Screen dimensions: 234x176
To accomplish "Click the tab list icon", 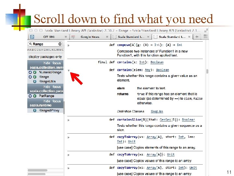I will point(205,37).
